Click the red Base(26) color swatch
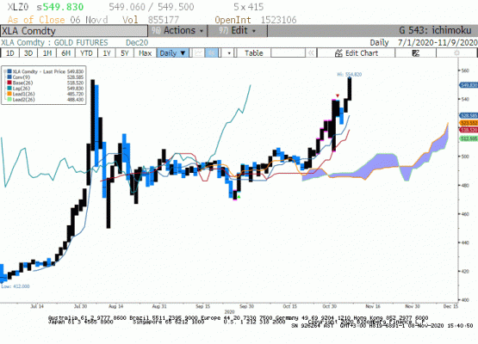Screen dimensions: 478x344 tap(9, 83)
